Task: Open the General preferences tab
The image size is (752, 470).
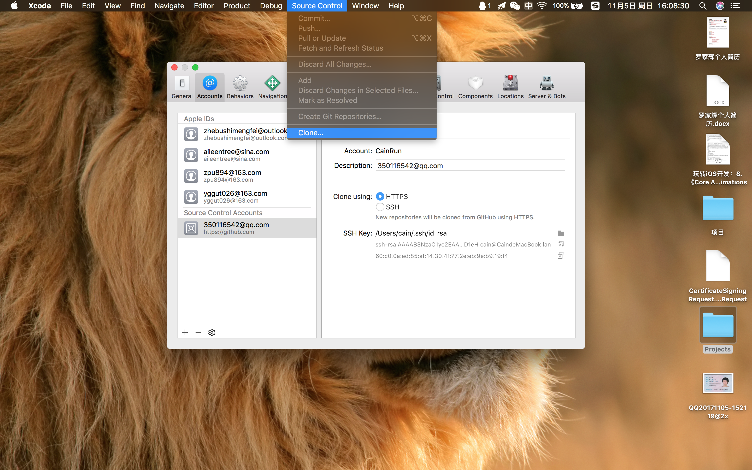Action: click(182, 87)
